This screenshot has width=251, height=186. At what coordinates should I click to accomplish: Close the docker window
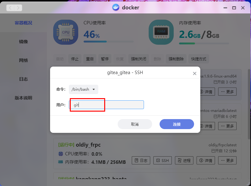pyautogui.click(x=243, y=8)
